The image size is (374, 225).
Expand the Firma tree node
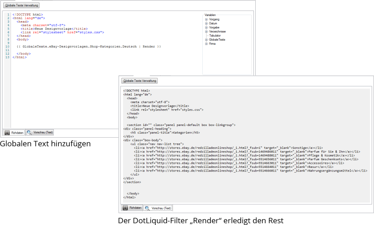click(206, 44)
